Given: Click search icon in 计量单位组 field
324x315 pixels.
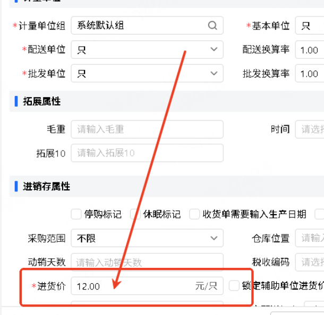Looking at the screenshot, I should (x=213, y=25).
